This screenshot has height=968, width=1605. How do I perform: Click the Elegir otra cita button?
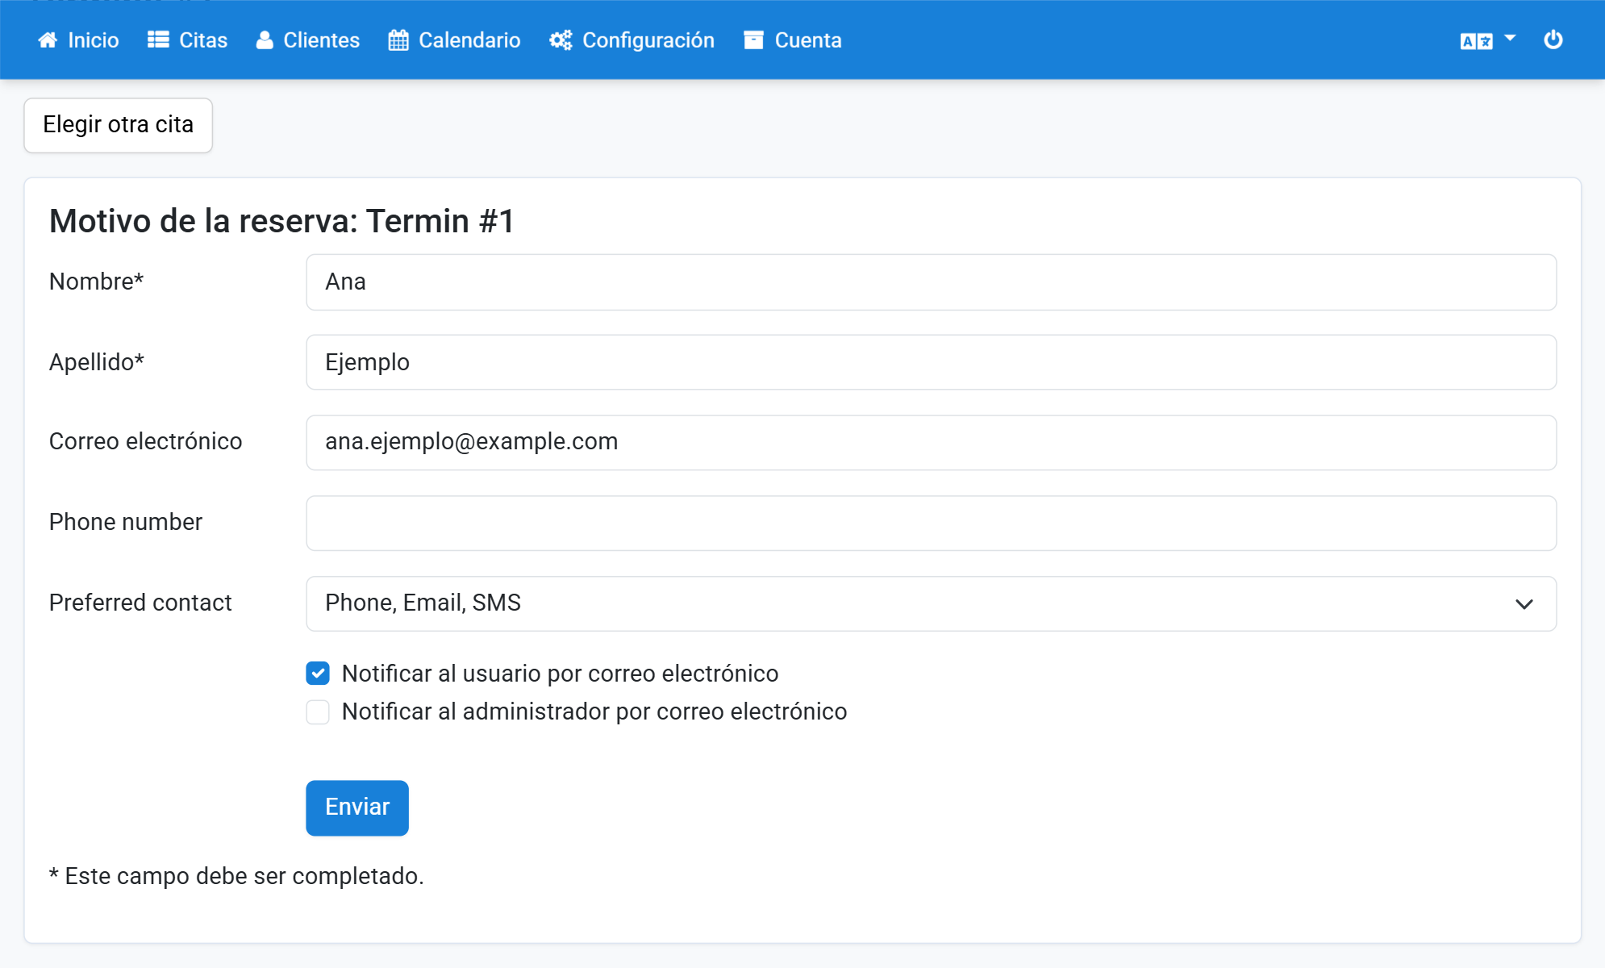tap(119, 125)
